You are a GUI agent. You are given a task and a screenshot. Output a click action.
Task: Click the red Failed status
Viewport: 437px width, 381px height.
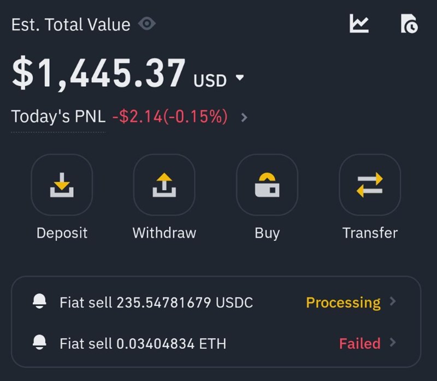tap(359, 343)
